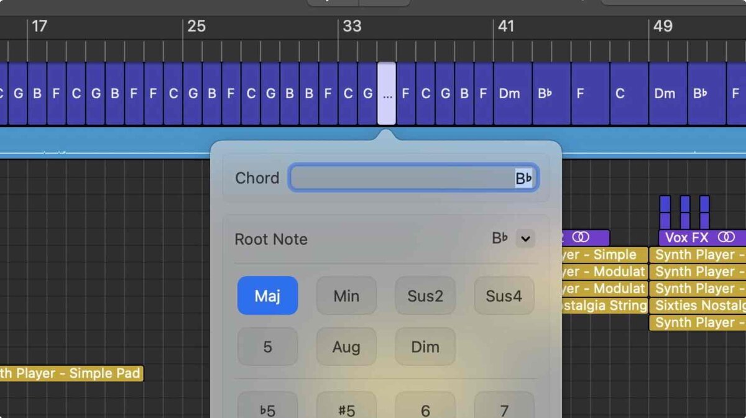The width and height of the screenshot is (746, 418).
Task: Click bar 25 marker in the ruler
Action: click(x=196, y=26)
